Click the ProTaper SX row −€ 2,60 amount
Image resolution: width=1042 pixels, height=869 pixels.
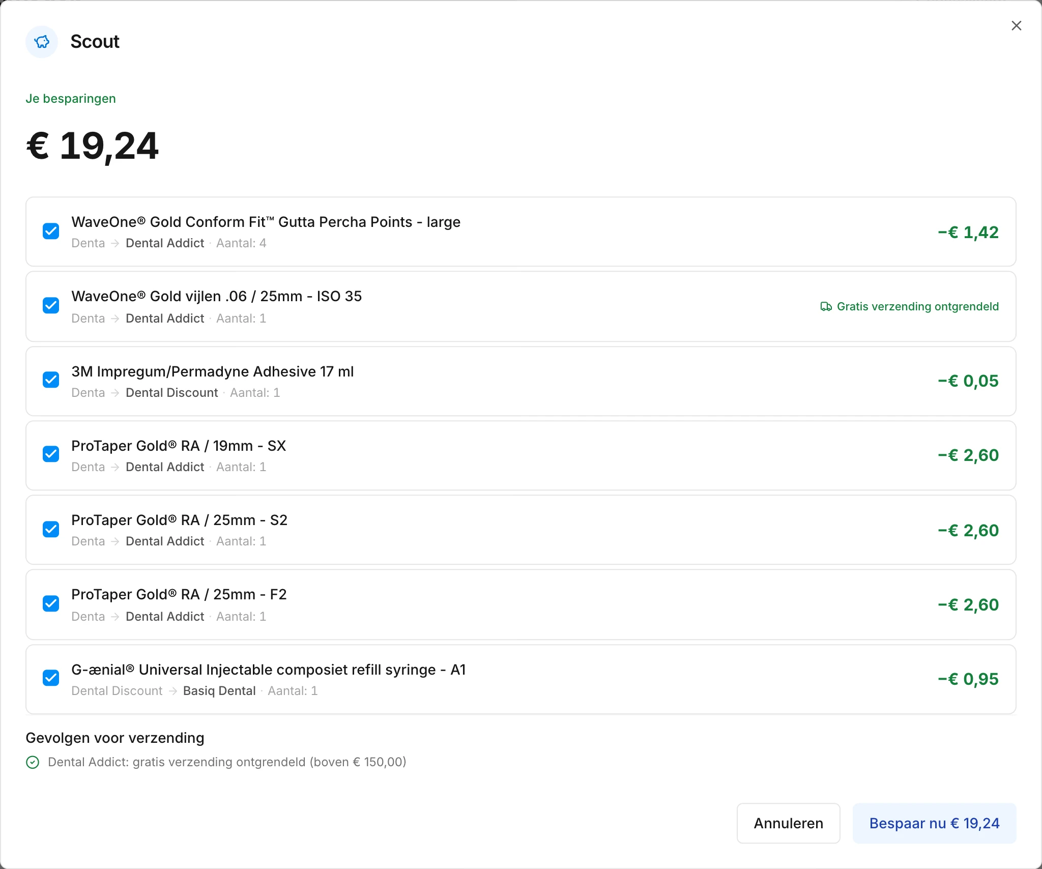pyautogui.click(x=968, y=455)
